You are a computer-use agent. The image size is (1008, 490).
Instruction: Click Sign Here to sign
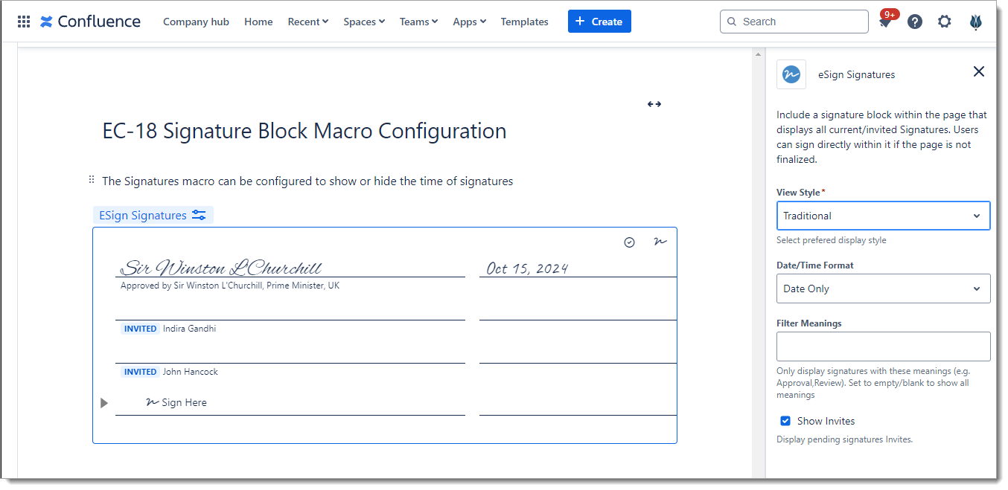pos(177,402)
